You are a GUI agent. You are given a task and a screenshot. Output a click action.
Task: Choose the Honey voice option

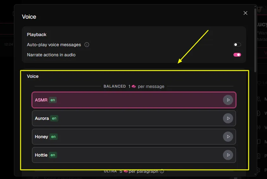[134, 137]
